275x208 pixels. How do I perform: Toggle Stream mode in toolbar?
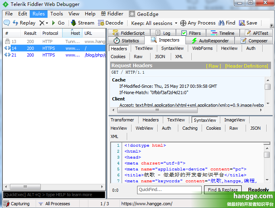tap(82, 23)
